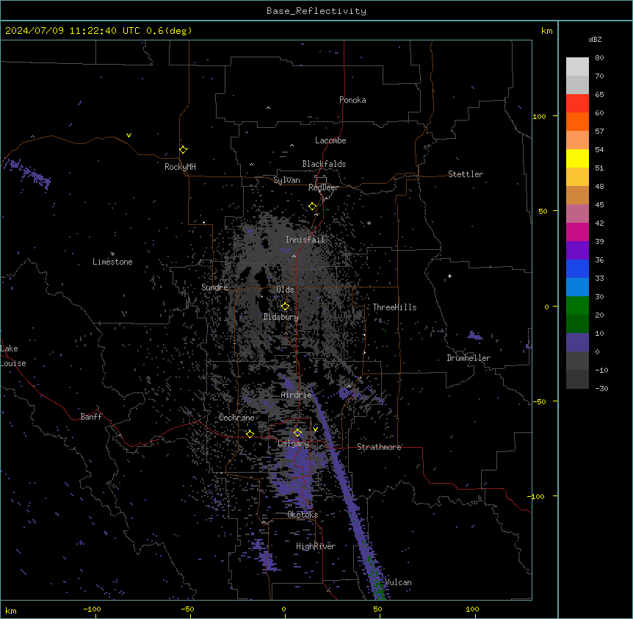Click the Louise lake label

13,363
